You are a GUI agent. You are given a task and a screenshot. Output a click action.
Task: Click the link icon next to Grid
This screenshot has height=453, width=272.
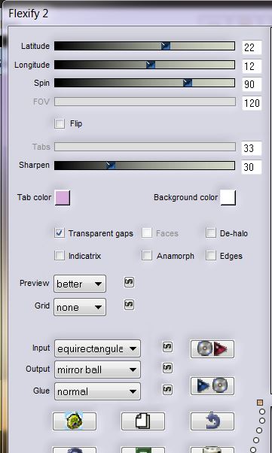pos(129,305)
